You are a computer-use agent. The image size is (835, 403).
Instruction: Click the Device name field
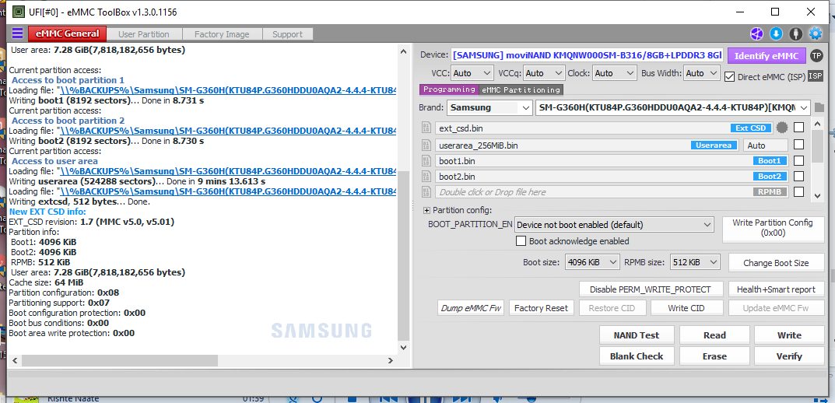point(586,55)
